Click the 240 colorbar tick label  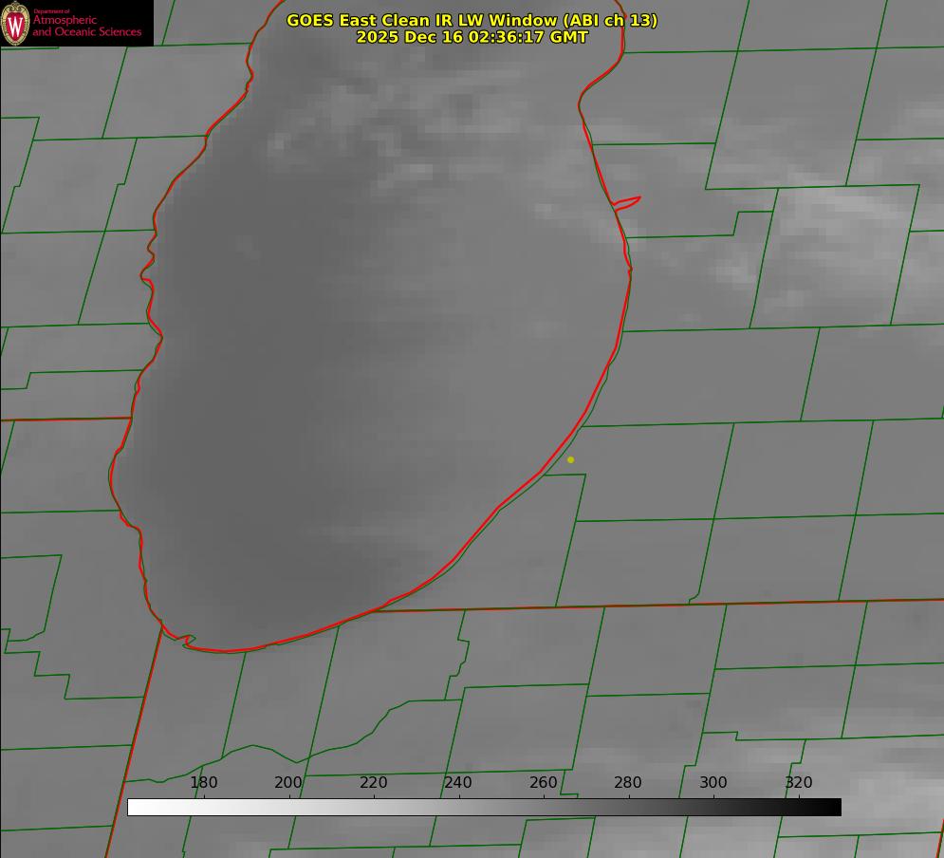[458, 782]
